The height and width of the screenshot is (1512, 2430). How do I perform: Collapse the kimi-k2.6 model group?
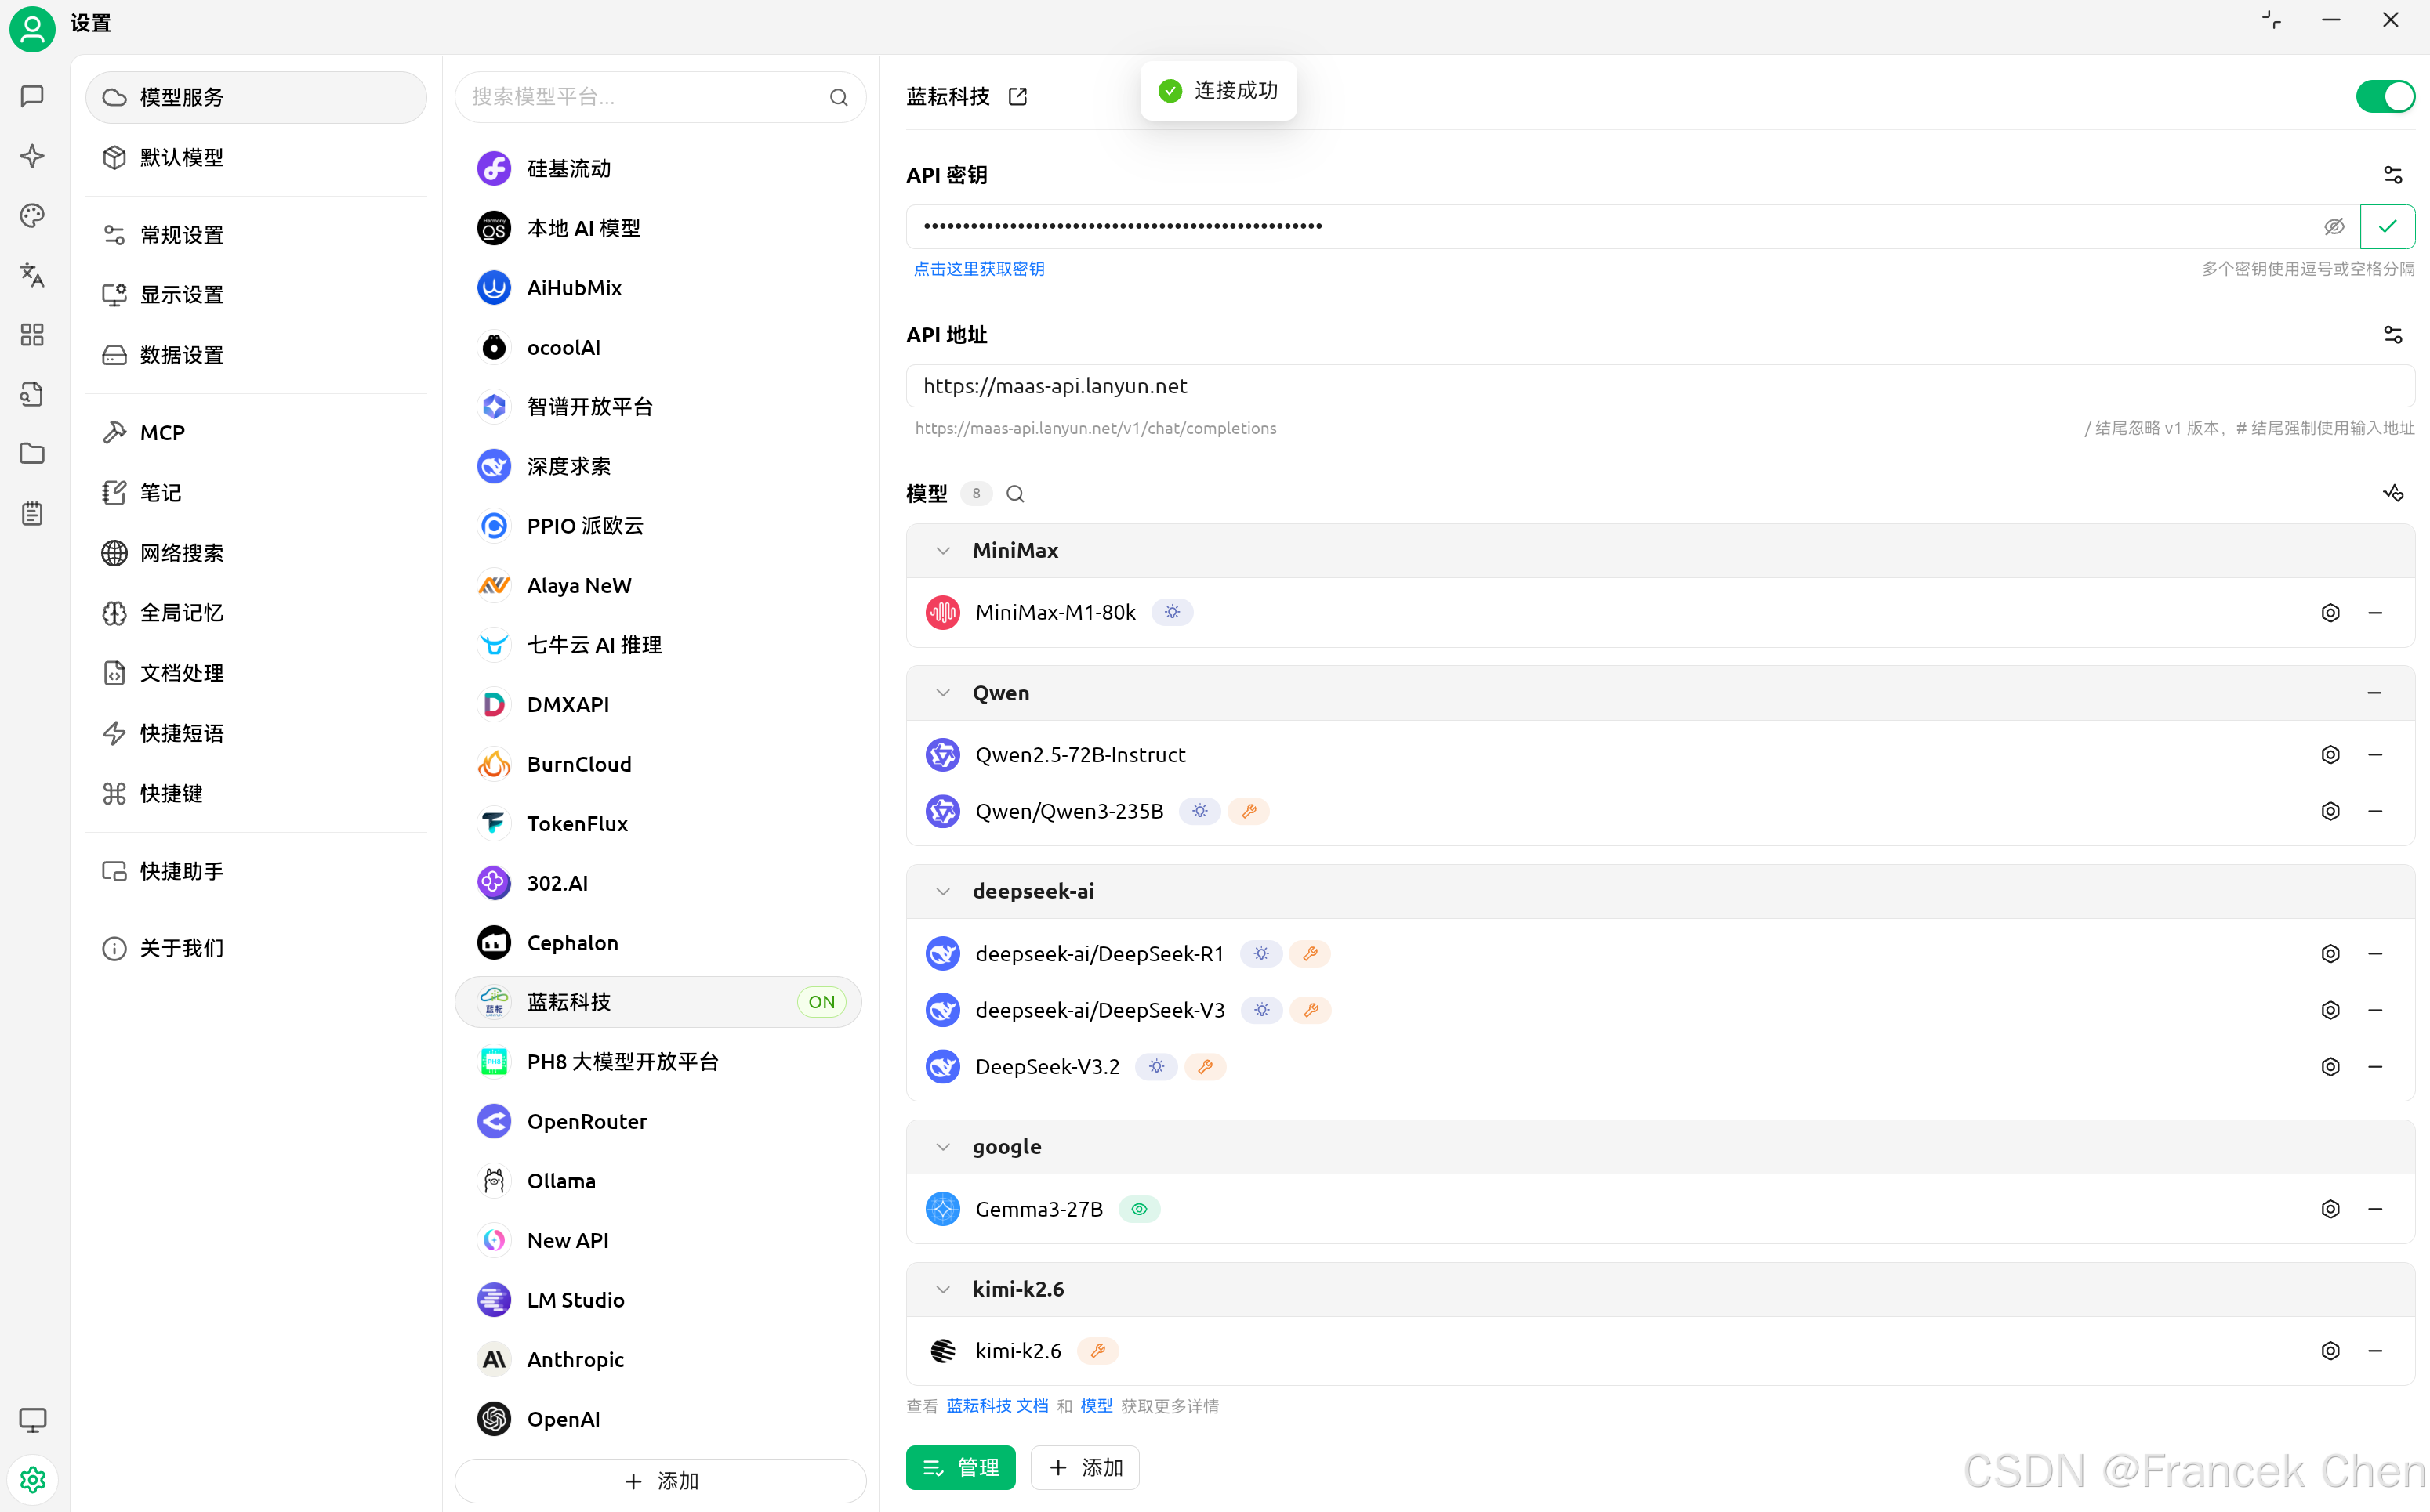point(942,1289)
